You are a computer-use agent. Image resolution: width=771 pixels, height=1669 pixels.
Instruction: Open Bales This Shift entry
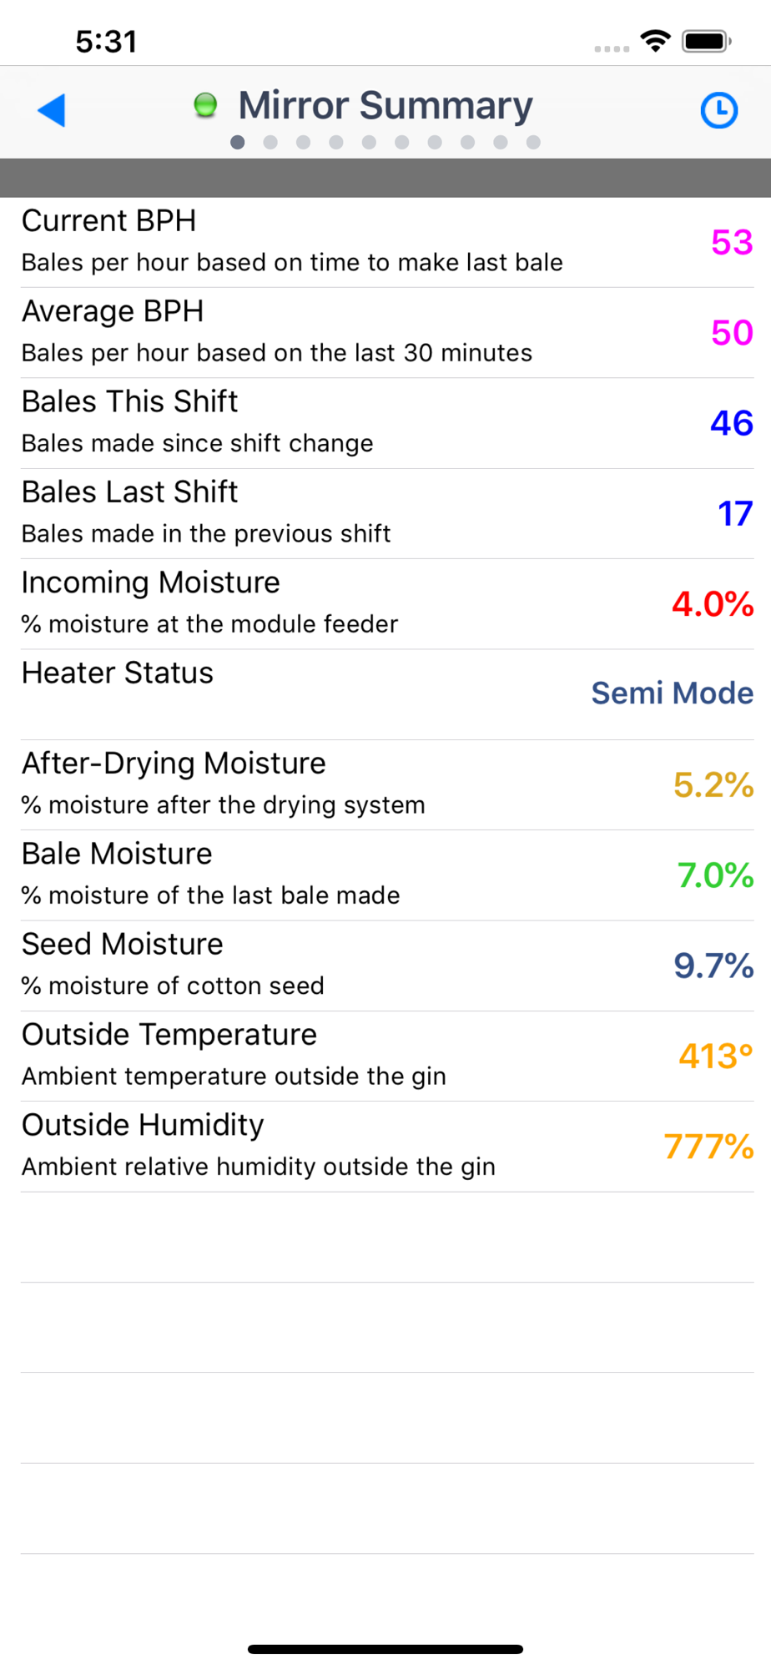pyautogui.click(x=385, y=423)
